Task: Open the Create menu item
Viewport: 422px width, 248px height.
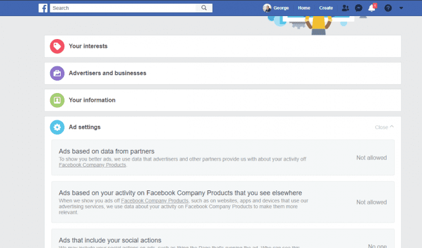Action: (x=326, y=8)
